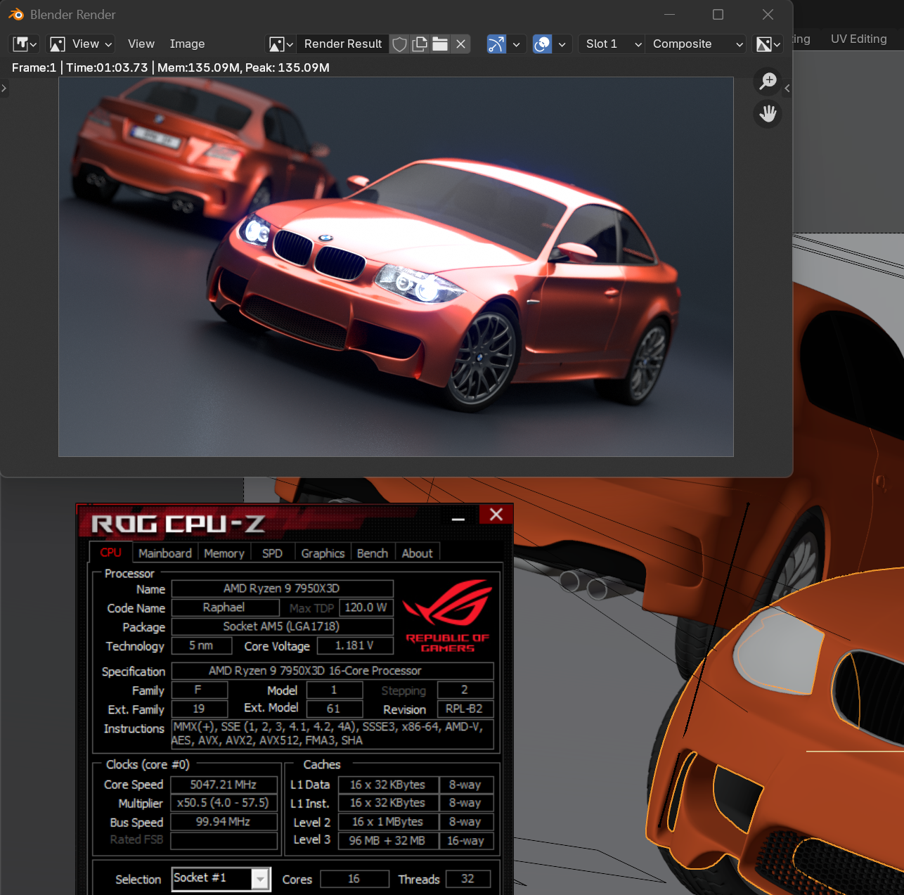Click the 1.181 V core voltage value
The width and height of the screenshot is (904, 895).
tap(354, 645)
